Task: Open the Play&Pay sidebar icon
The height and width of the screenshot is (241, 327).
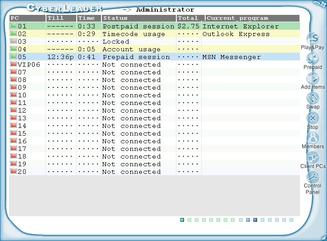Action: [313, 39]
